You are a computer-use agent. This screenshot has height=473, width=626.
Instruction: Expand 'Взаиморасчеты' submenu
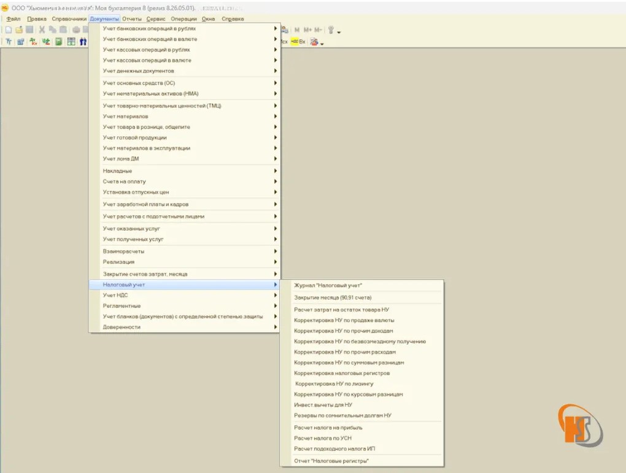click(185, 251)
